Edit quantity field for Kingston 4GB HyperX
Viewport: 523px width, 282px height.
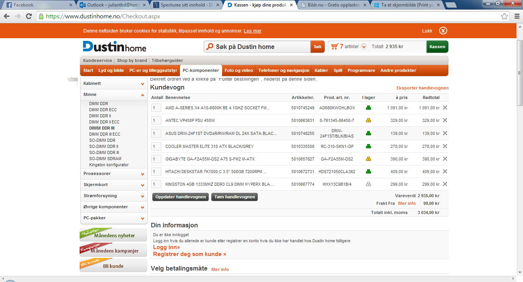[156, 184]
